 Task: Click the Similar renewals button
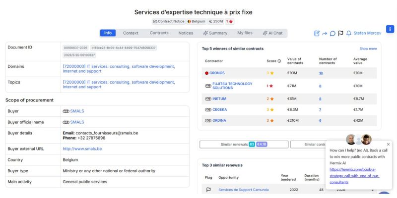pos(244,145)
